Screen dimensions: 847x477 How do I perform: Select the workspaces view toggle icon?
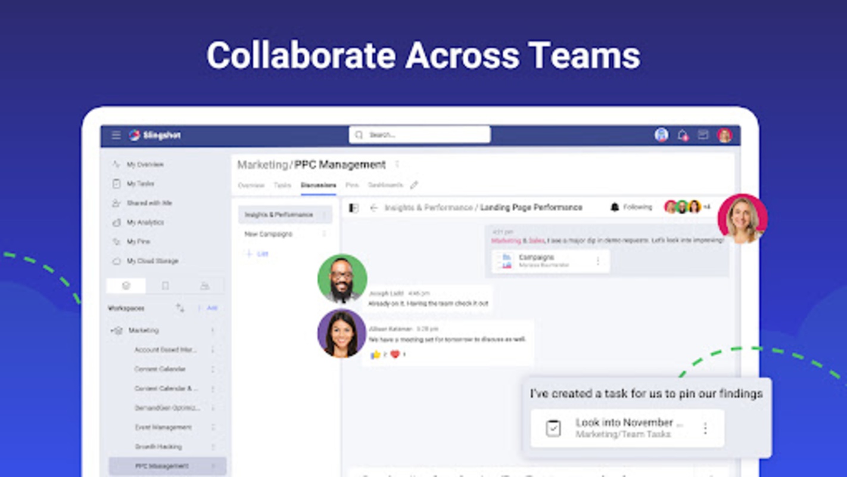126,286
